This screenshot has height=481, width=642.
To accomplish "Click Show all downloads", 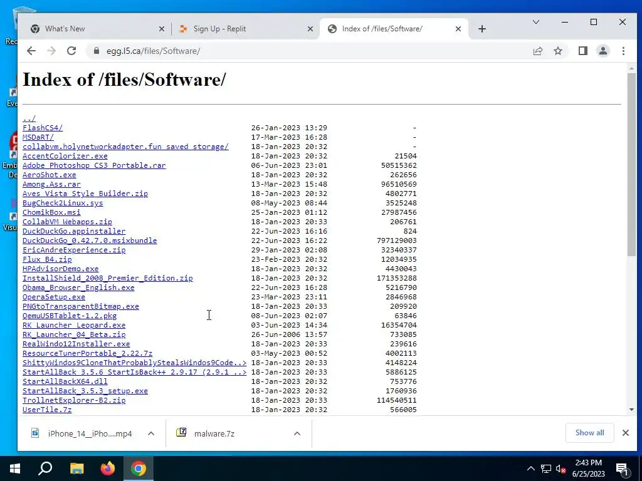I will 589,433.
